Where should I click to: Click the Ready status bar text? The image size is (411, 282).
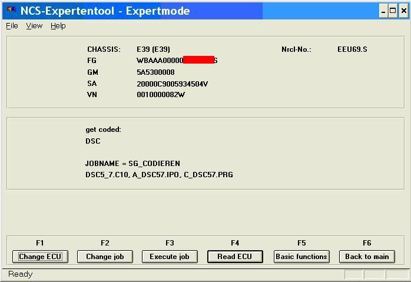tap(20, 274)
